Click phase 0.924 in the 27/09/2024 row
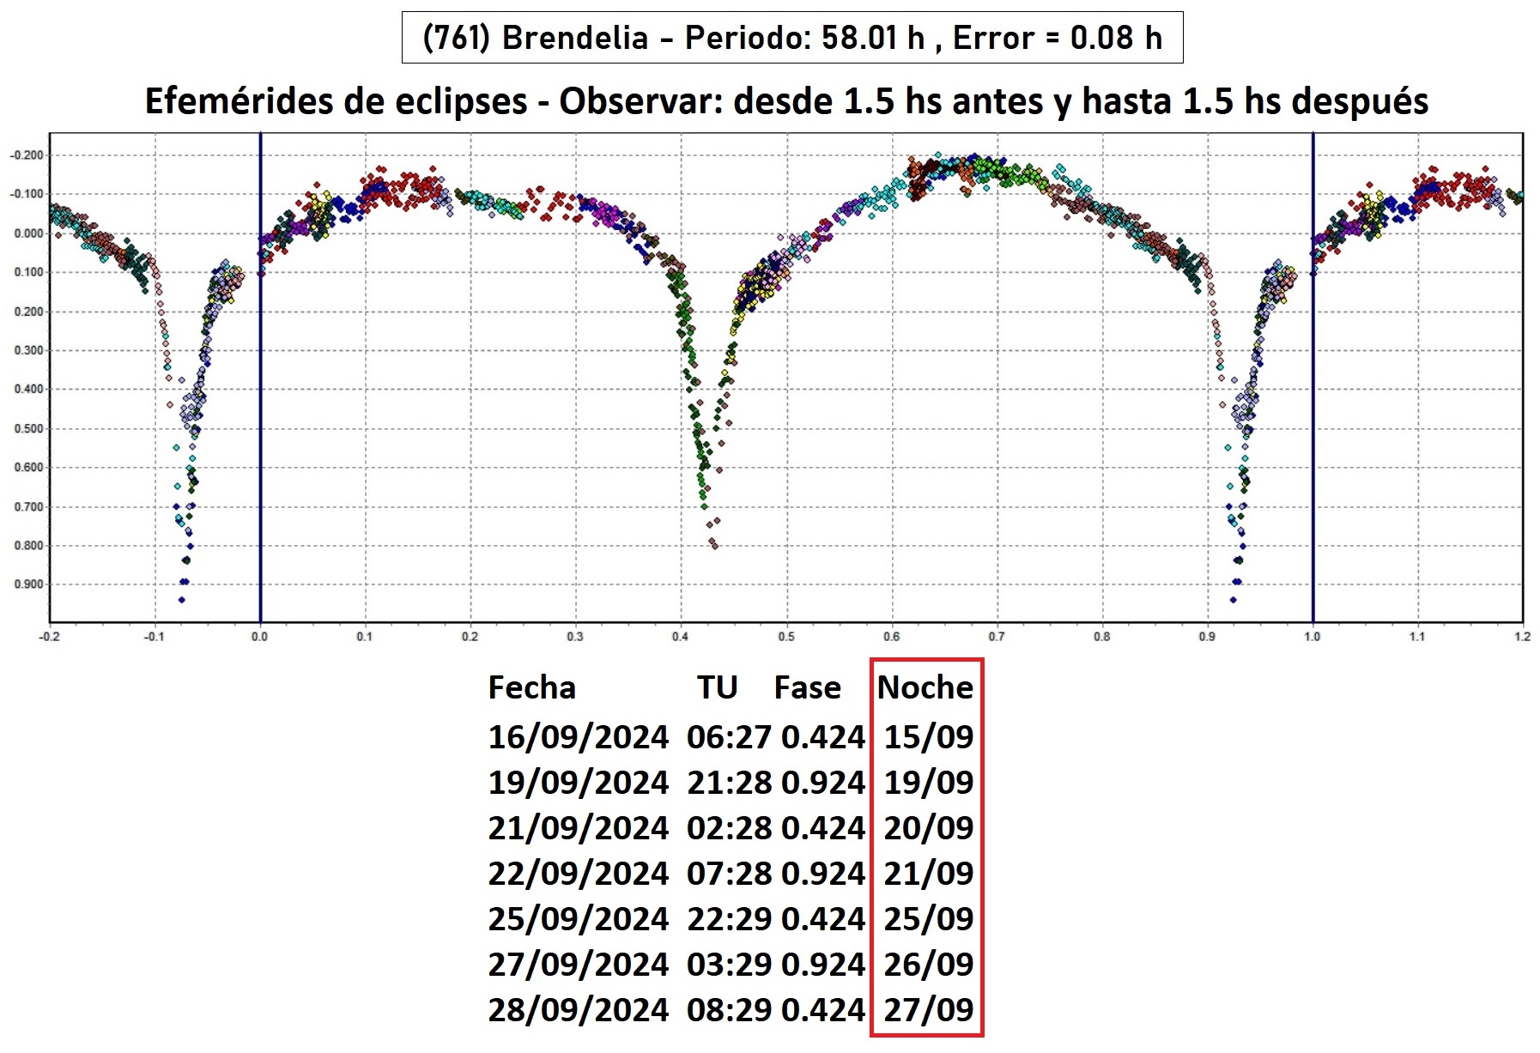Screen dimensions: 1540x1053 [x=823, y=965]
